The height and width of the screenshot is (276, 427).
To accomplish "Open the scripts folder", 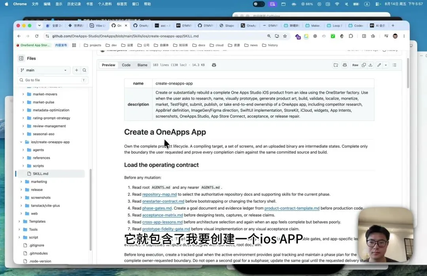I will [x=38, y=165].
